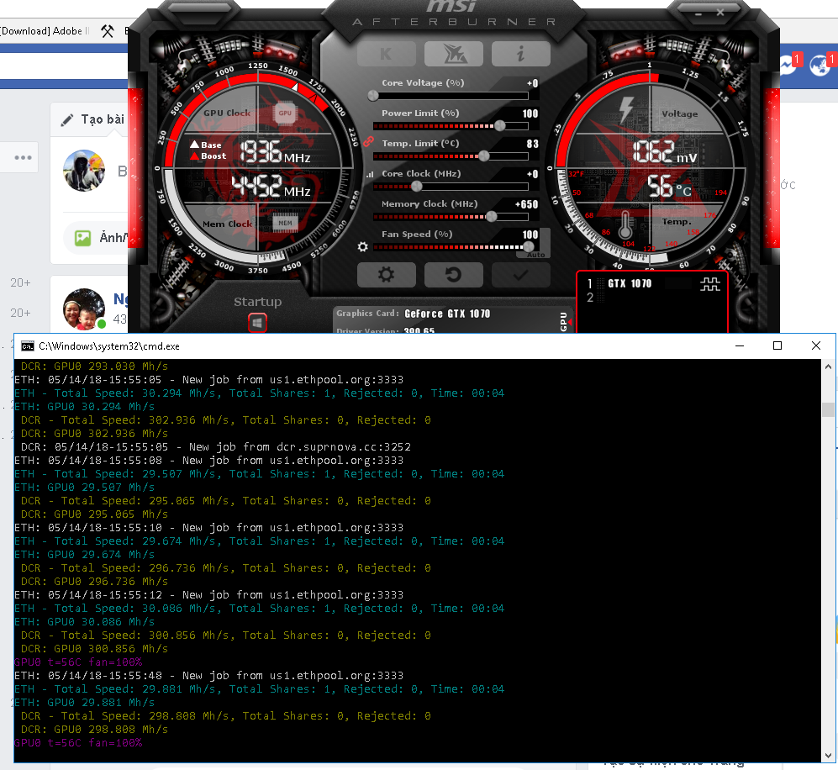Click the Fan Speed value 100

click(530, 235)
